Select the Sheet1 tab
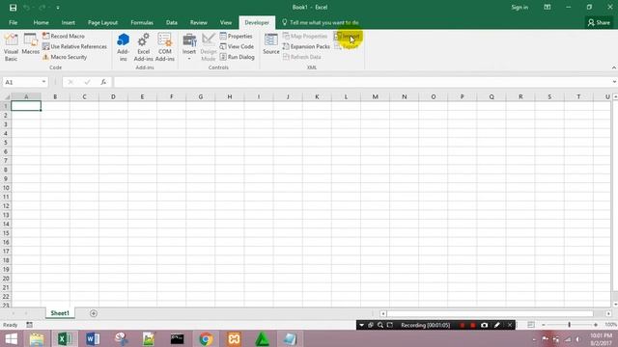Viewport: 618px width, 347px height. coord(60,313)
